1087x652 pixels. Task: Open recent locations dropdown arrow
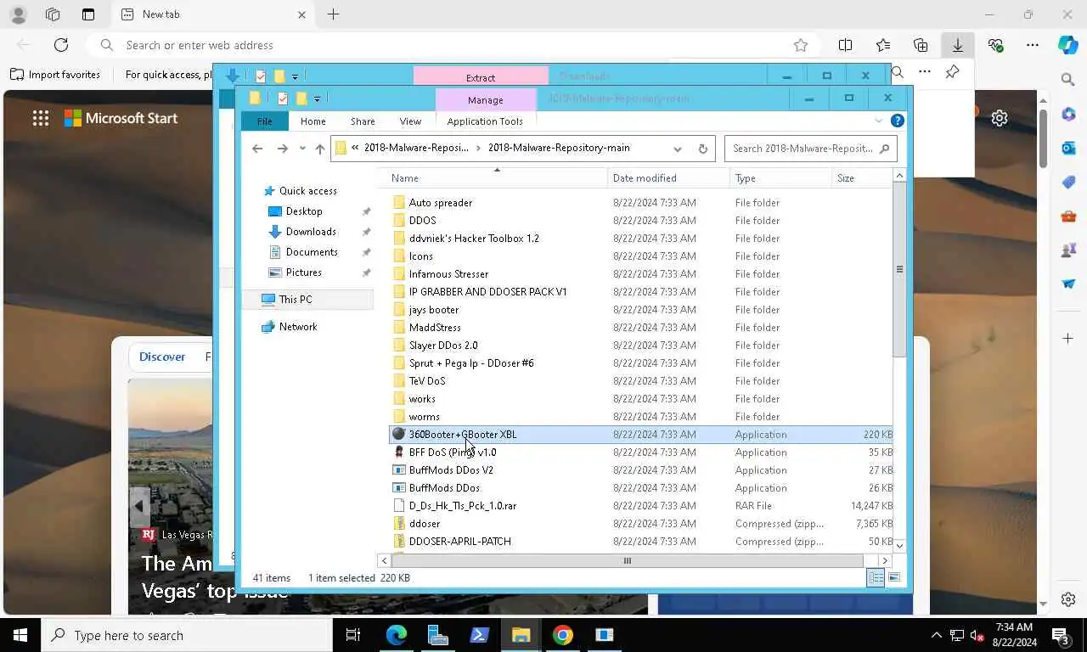click(x=301, y=149)
